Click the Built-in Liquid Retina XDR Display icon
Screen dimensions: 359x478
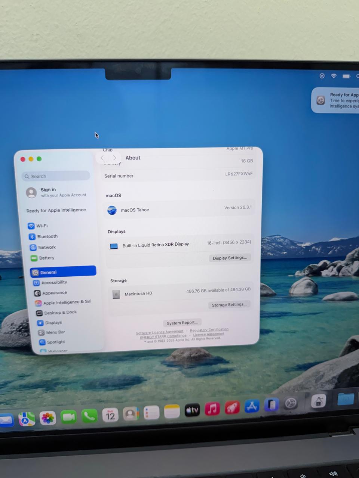[x=114, y=246]
